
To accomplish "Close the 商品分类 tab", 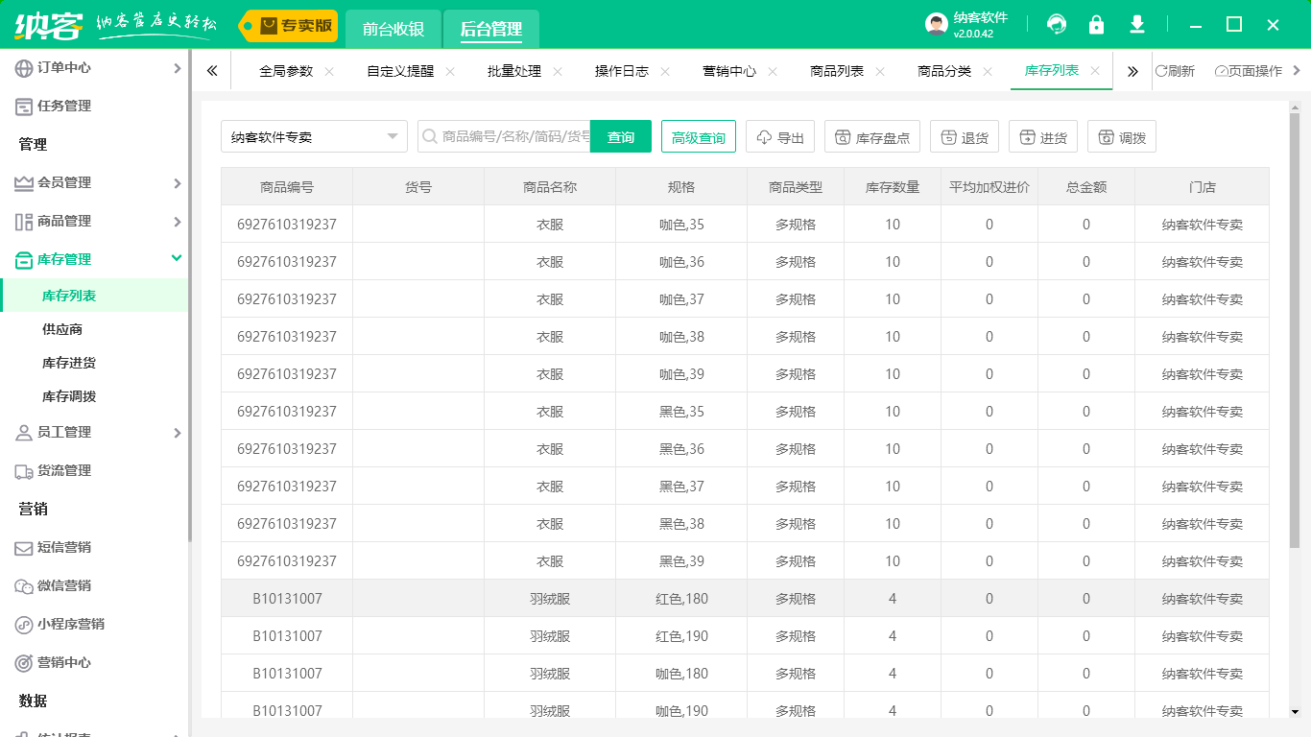I will [x=988, y=72].
